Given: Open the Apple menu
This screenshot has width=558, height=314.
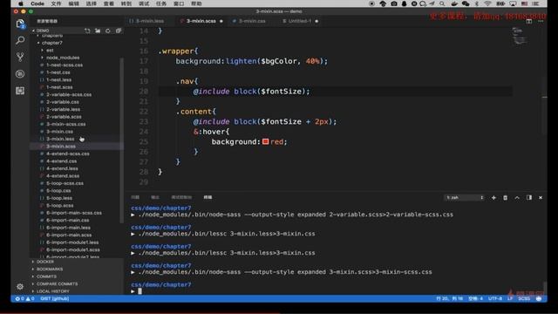Looking at the screenshot, I should pos(21,3).
